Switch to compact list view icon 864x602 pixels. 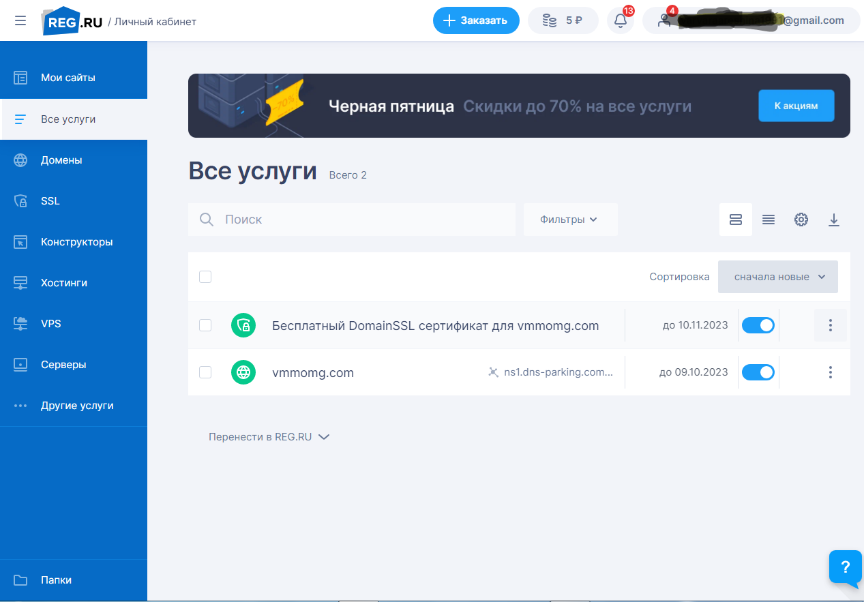tap(768, 220)
